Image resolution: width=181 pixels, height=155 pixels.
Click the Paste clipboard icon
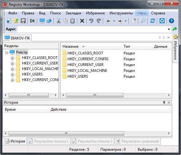[x=73, y=21]
